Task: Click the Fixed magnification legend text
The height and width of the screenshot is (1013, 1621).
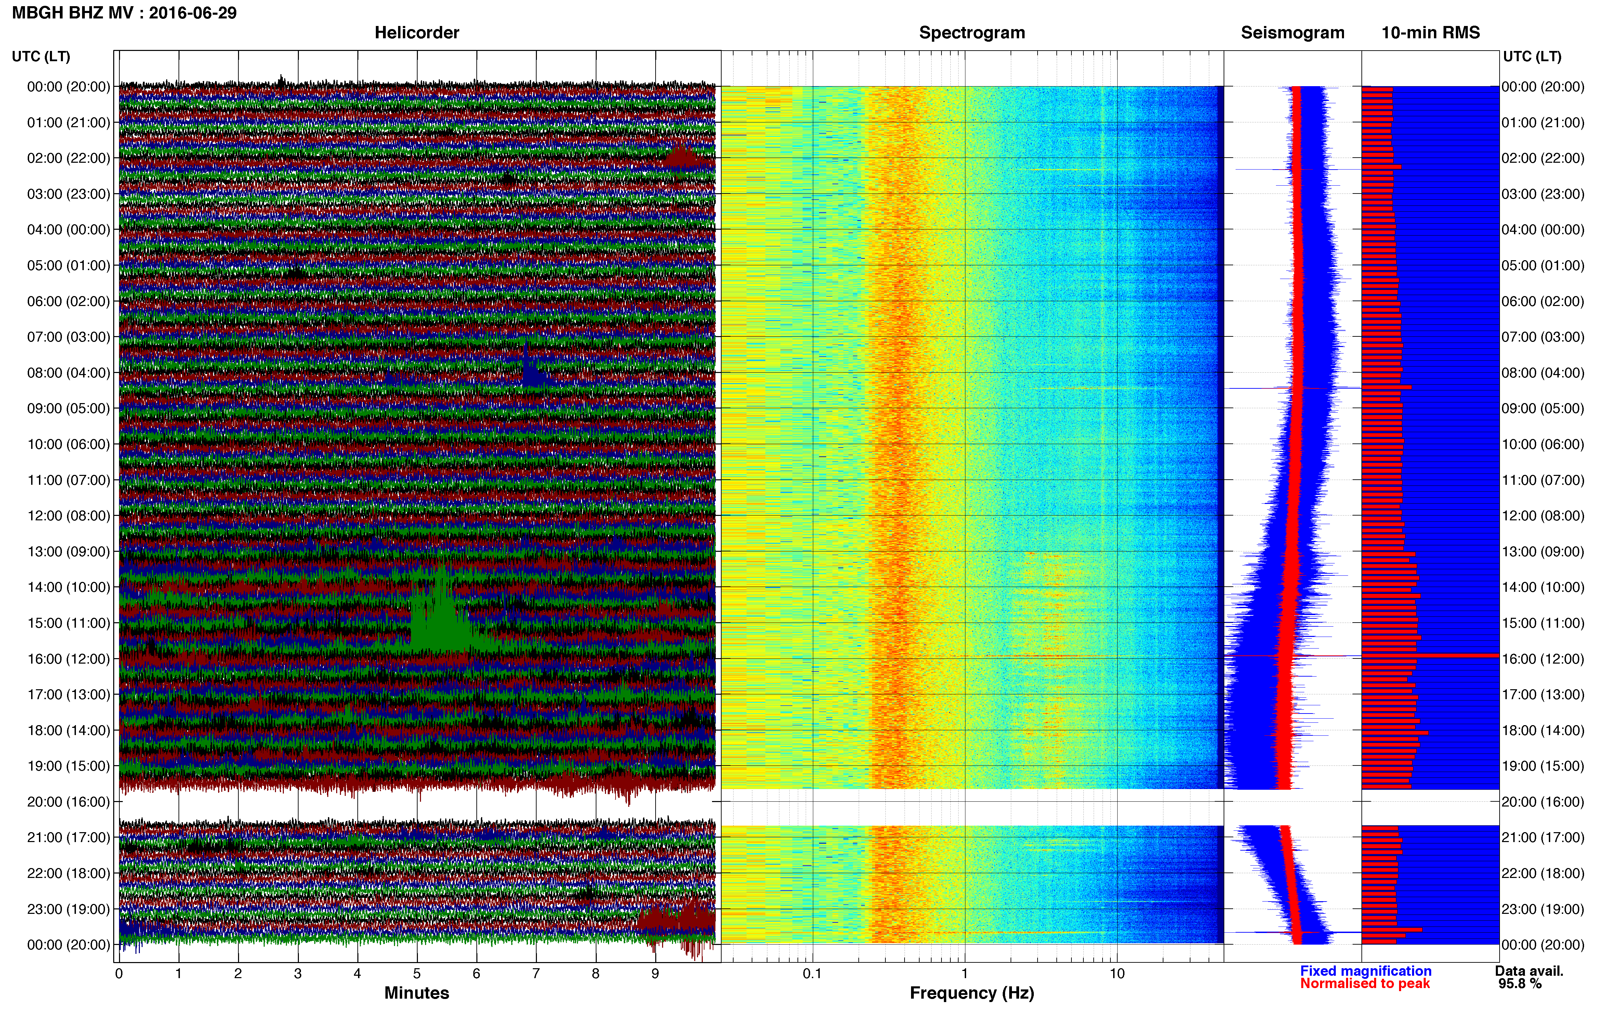Action: (1366, 971)
